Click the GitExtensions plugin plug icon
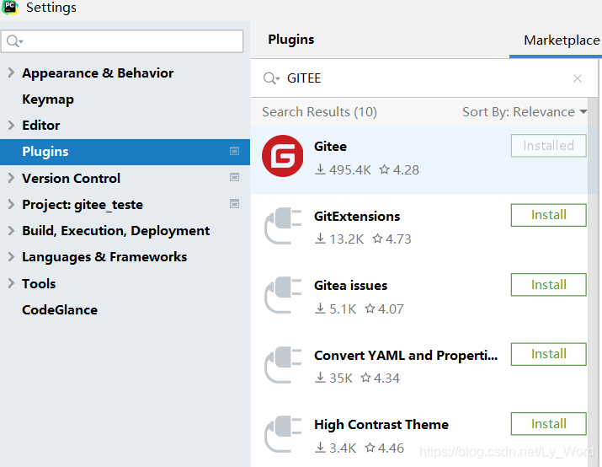 [x=282, y=227]
